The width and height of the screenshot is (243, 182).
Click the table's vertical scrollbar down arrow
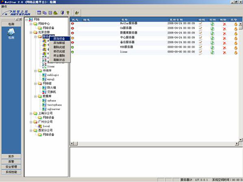coord(241,140)
